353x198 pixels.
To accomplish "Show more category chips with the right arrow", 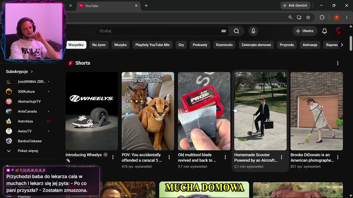I will 342,45.
